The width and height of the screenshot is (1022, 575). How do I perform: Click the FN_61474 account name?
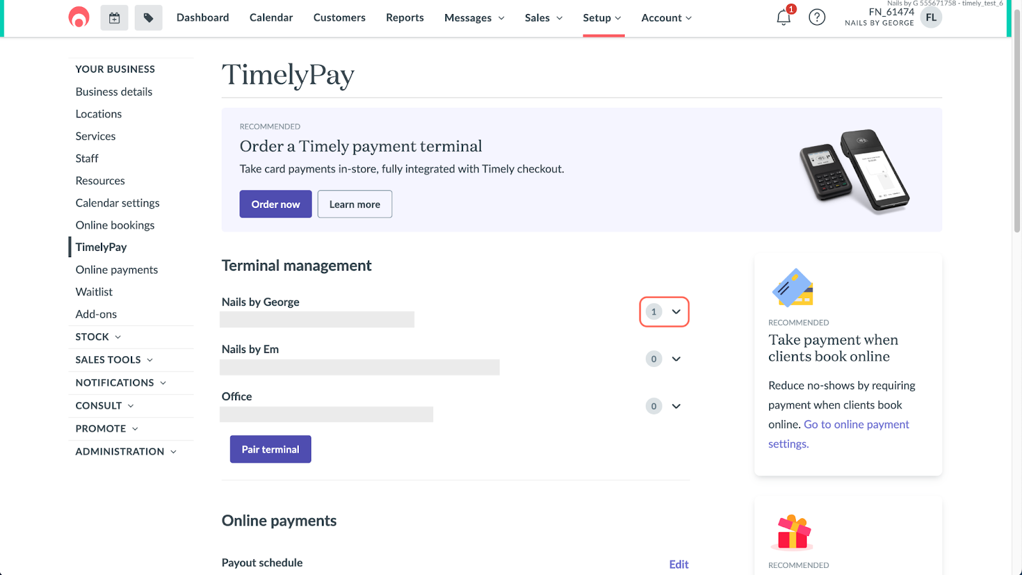pyautogui.click(x=892, y=12)
